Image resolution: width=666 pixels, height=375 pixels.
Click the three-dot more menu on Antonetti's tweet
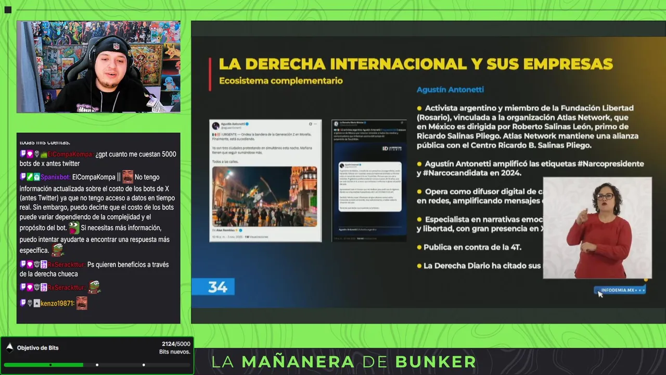(x=316, y=124)
